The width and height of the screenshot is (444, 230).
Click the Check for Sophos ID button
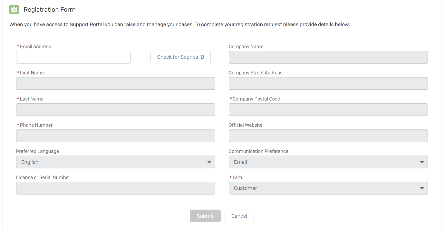tap(180, 57)
